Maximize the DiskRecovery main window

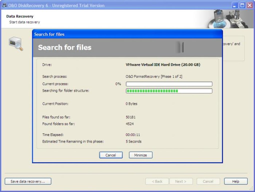(x=242, y=5)
